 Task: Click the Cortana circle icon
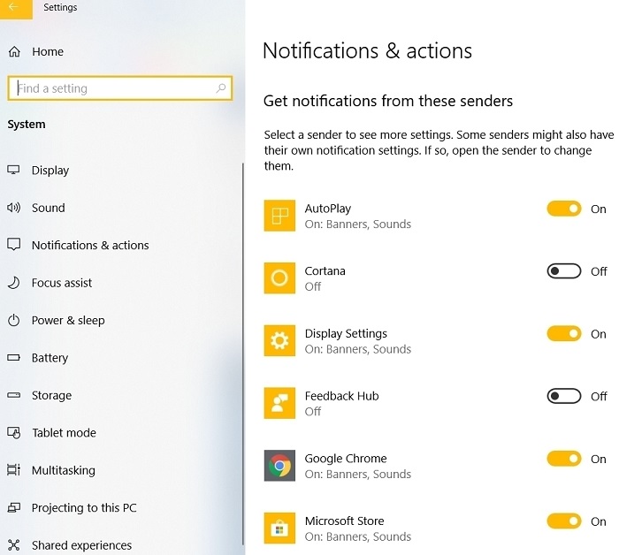tap(279, 278)
